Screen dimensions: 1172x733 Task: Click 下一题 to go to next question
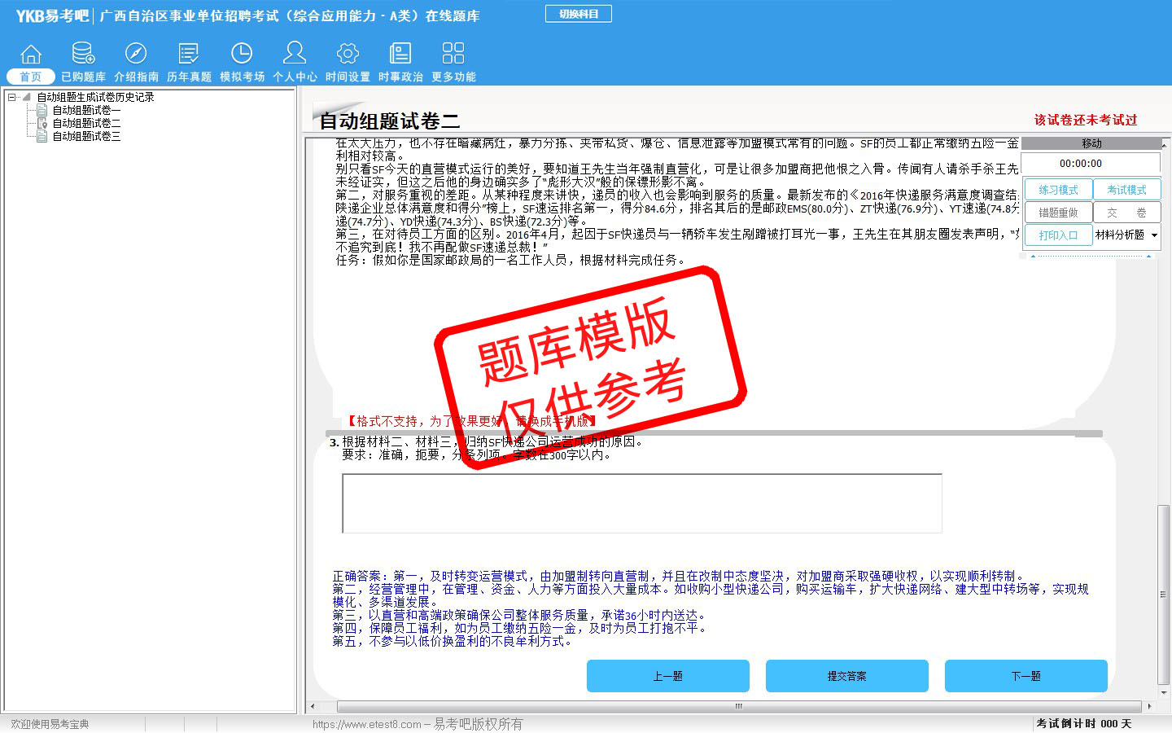(1025, 676)
